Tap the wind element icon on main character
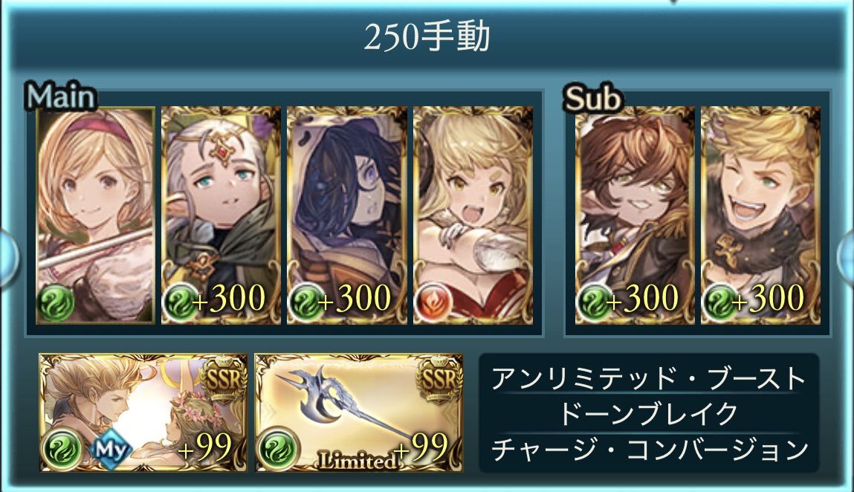This screenshot has width=854, height=492. click(x=56, y=303)
